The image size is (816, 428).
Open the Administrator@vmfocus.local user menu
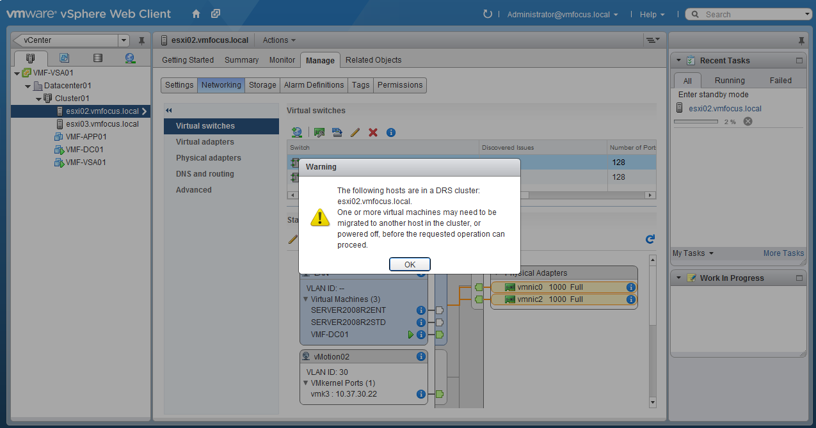click(x=562, y=14)
